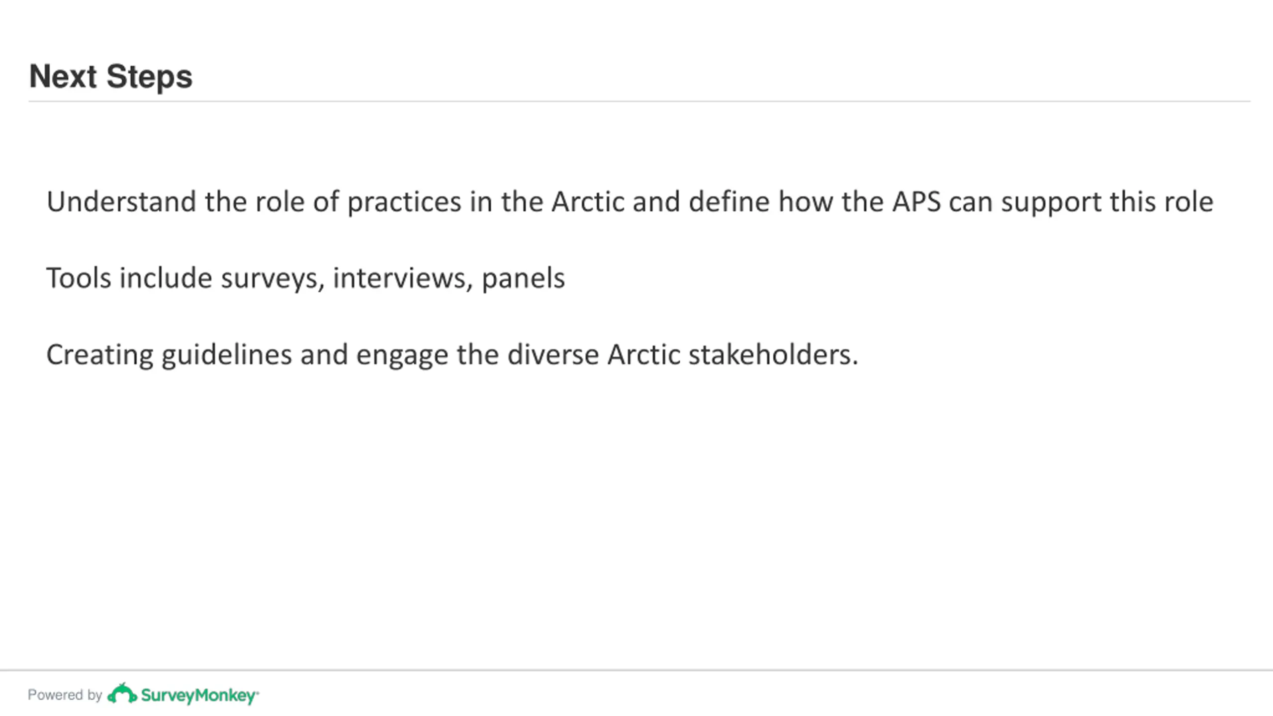Click the "Powered by" footer text
This screenshot has height=716, width=1273.
point(65,695)
